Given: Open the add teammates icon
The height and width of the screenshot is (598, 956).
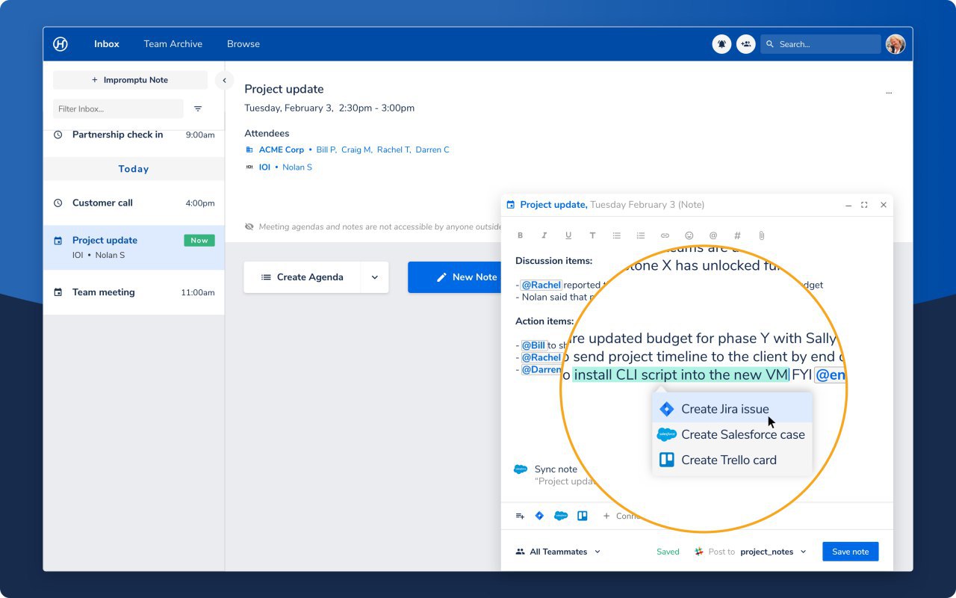Looking at the screenshot, I should click(x=745, y=44).
